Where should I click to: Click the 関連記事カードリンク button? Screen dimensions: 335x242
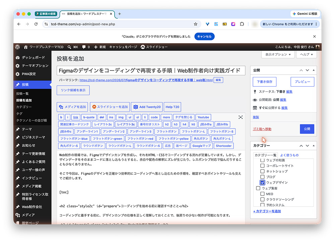coord(74,124)
